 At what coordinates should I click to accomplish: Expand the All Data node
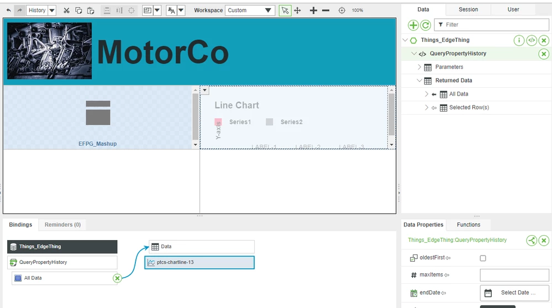click(x=427, y=94)
